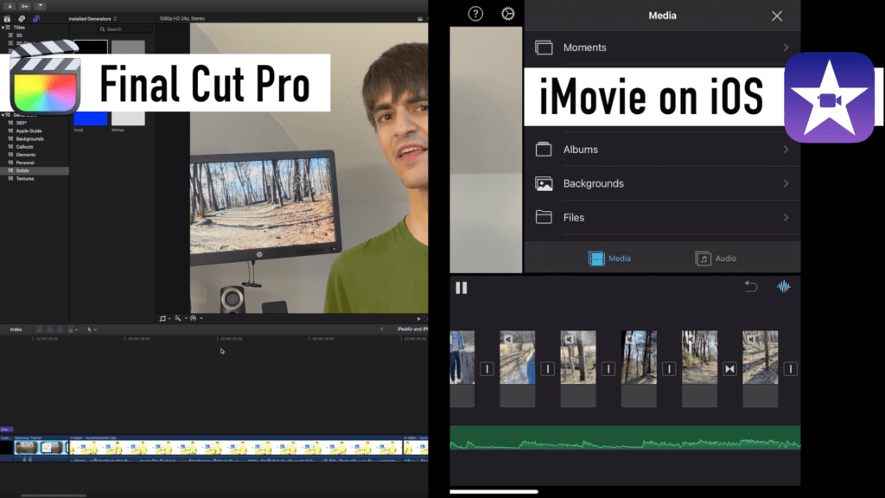Click the cross-dissolve bowtie transition icon
885x498 pixels.
pyautogui.click(x=729, y=368)
